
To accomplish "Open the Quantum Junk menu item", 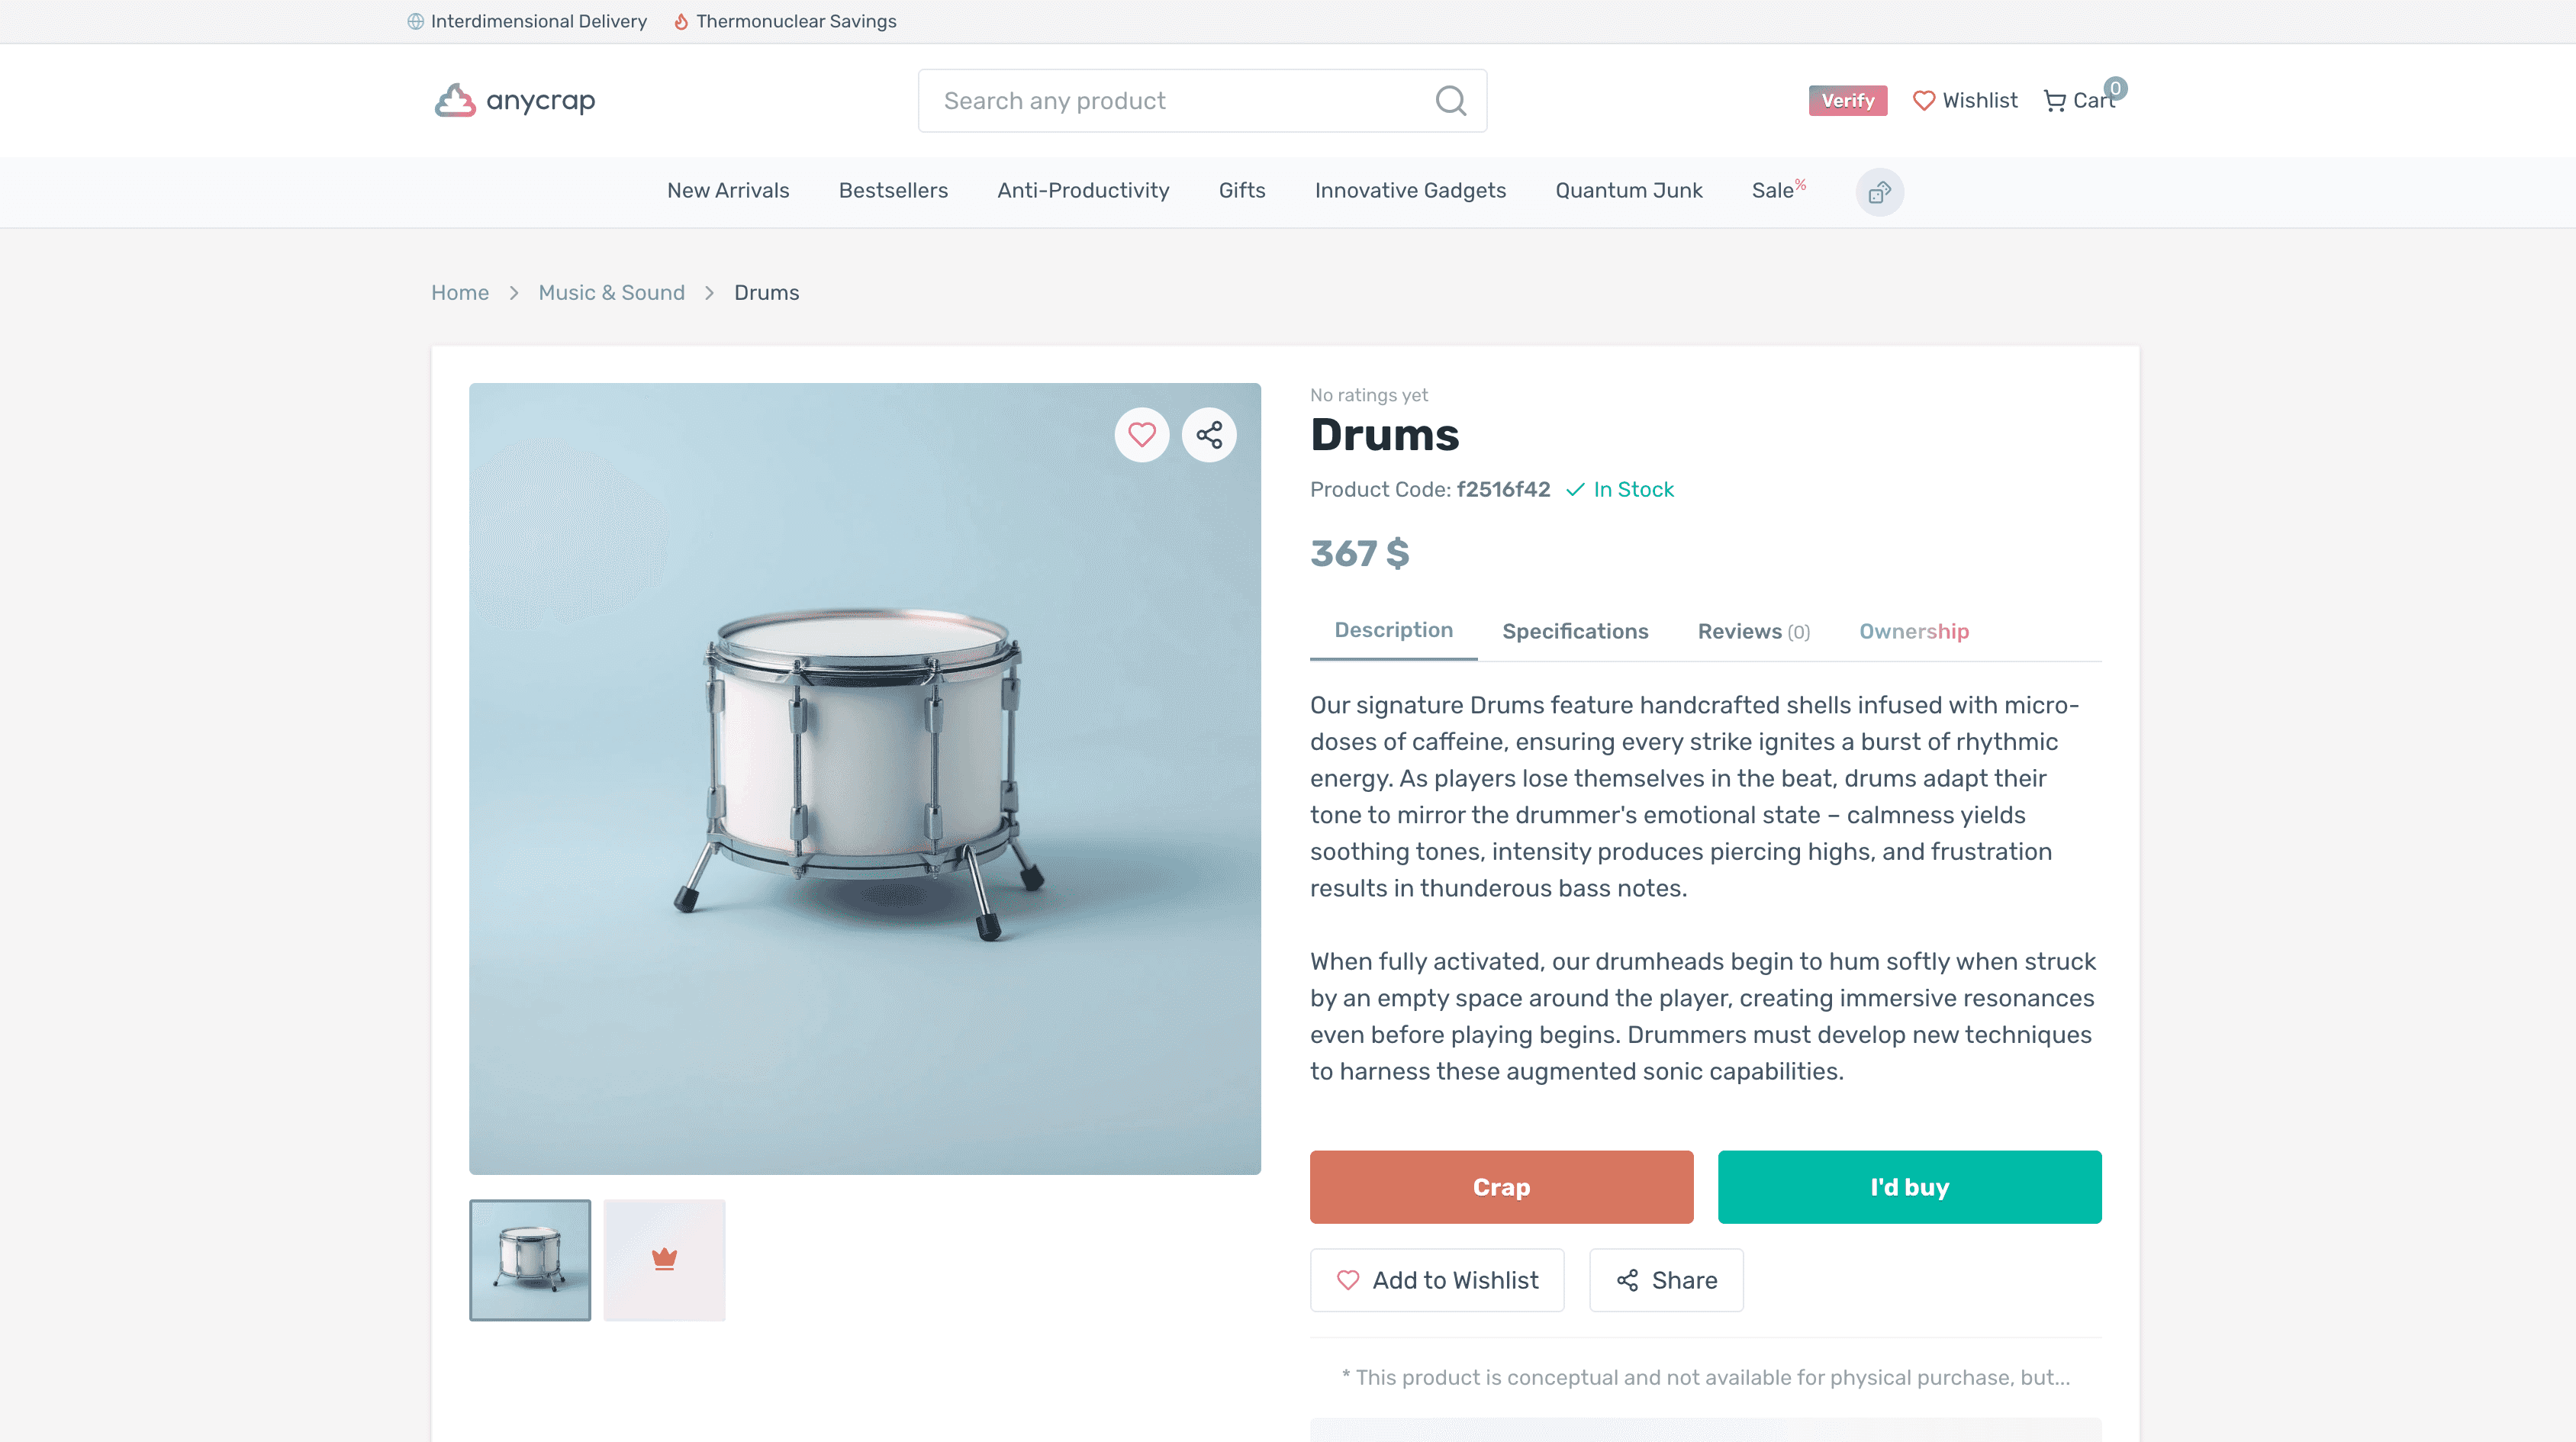I will pos(1628,190).
